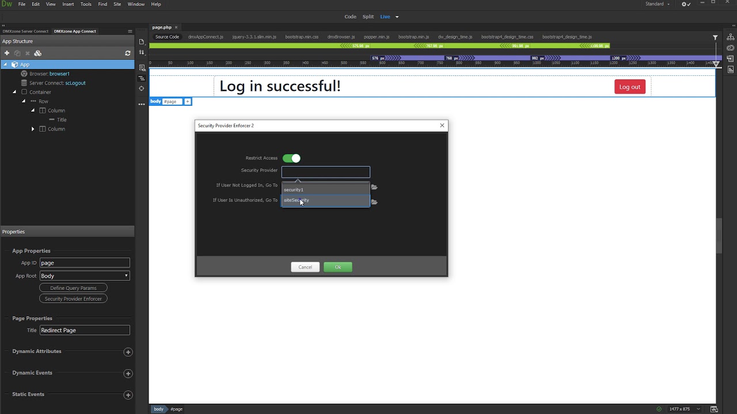Open the File menu

[x=22, y=4]
